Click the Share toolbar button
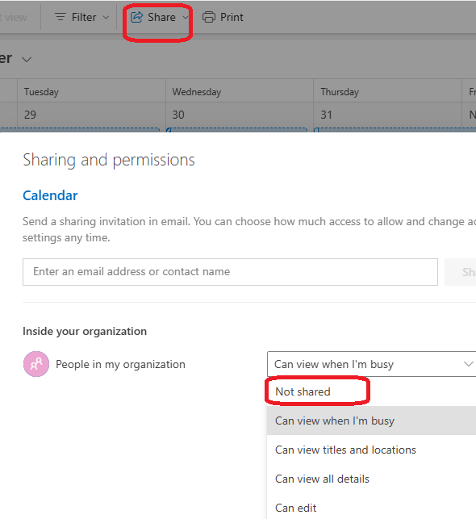 click(160, 17)
